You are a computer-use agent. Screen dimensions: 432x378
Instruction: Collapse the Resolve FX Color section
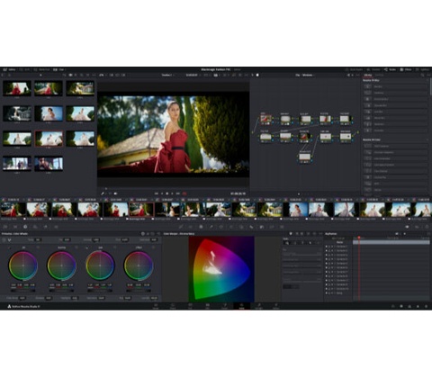coord(427,139)
